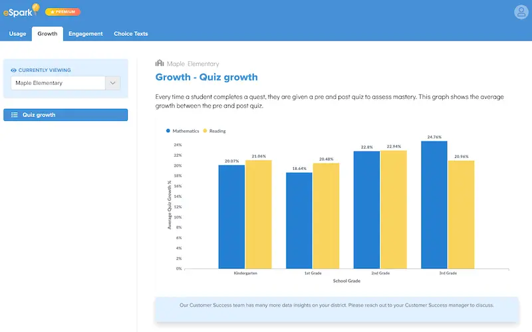Click the yellow Reading legend dot

click(205, 131)
